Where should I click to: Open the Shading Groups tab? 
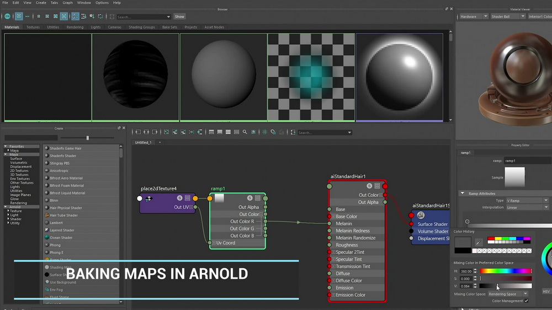142,27
